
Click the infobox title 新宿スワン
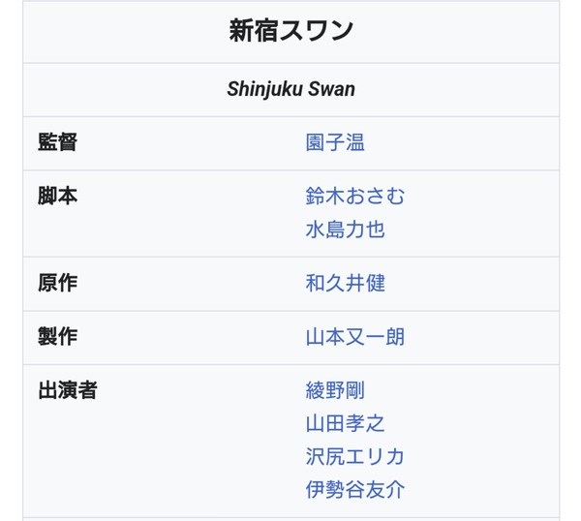tap(290, 32)
